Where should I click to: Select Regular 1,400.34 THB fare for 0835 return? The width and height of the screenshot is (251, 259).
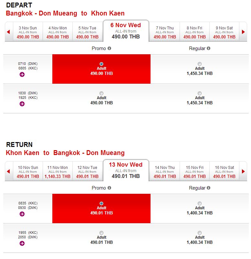click(200, 203)
